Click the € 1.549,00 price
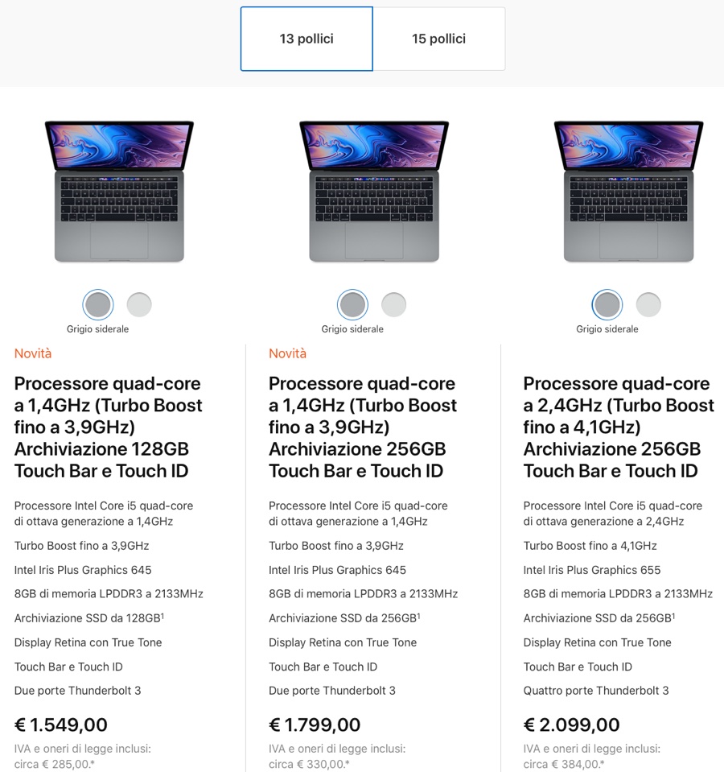This screenshot has width=724, height=772. point(61,725)
